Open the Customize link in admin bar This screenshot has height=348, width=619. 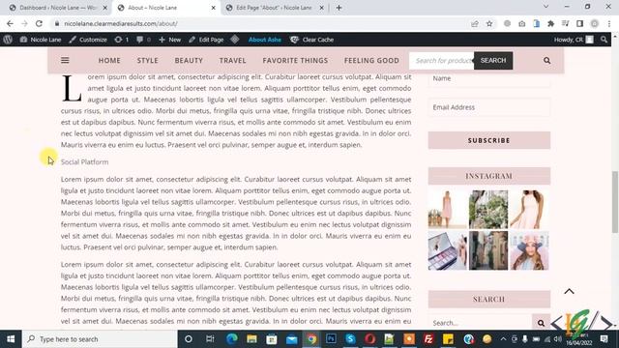88,40
